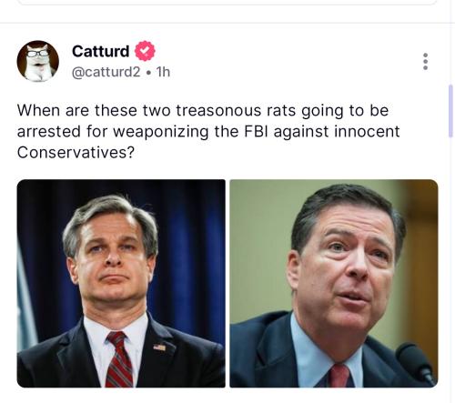
Task: Open the three-dot more options menu
Action: (x=425, y=62)
